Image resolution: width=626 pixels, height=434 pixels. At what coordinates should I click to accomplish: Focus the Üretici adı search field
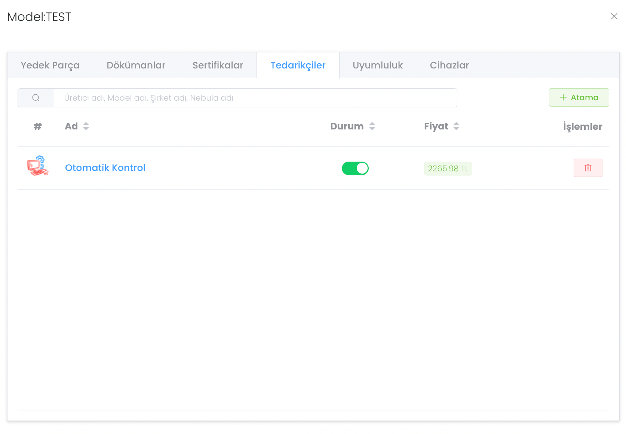pyautogui.click(x=255, y=98)
